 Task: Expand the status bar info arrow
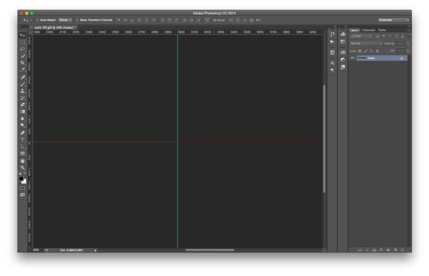(95, 250)
